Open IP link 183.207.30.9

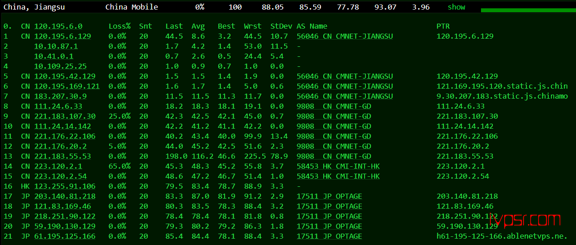(60, 96)
